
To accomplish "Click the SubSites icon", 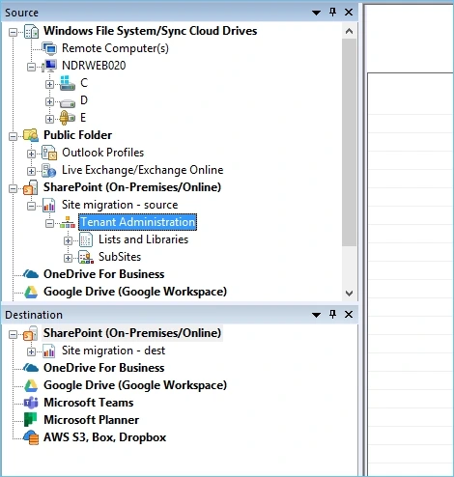I will 86,257.
